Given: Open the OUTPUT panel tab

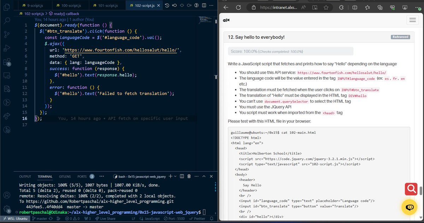Looking at the screenshot, I should click(x=25, y=176).
